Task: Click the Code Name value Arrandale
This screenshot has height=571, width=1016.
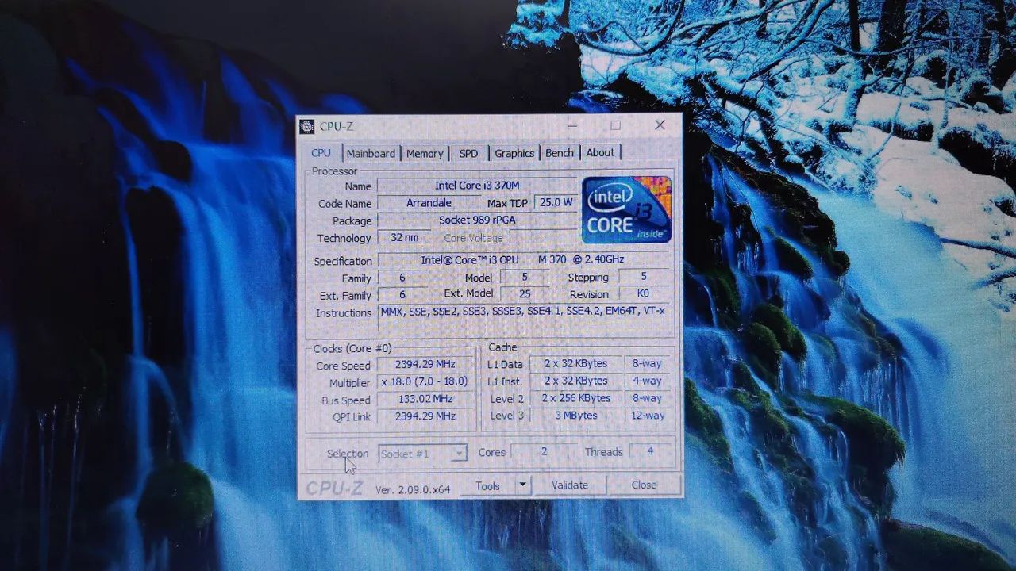Action: point(429,203)
